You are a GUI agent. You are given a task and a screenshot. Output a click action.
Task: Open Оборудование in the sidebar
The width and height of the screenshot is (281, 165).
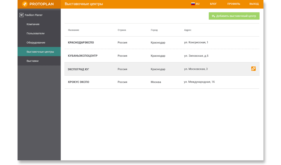click(39, 43)
